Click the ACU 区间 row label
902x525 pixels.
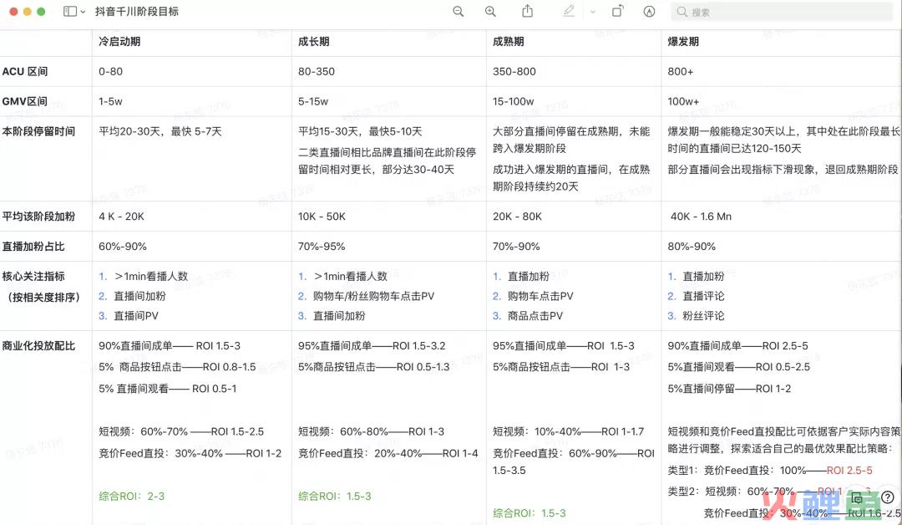(25, 71)
